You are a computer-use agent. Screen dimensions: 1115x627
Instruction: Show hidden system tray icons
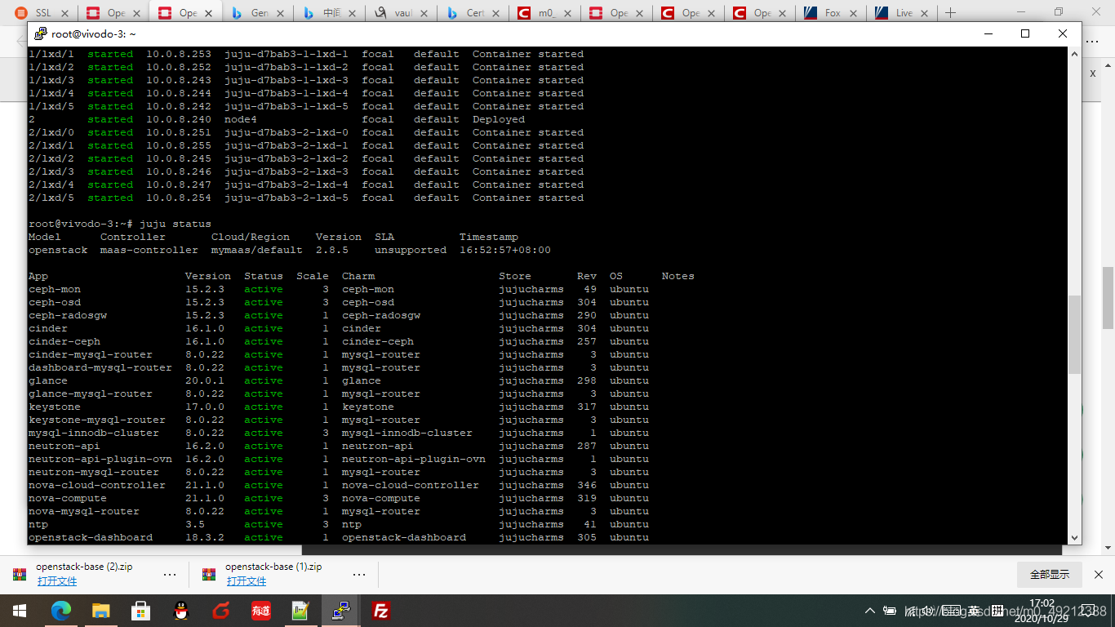pyautogui.click(x=869, y=611)
